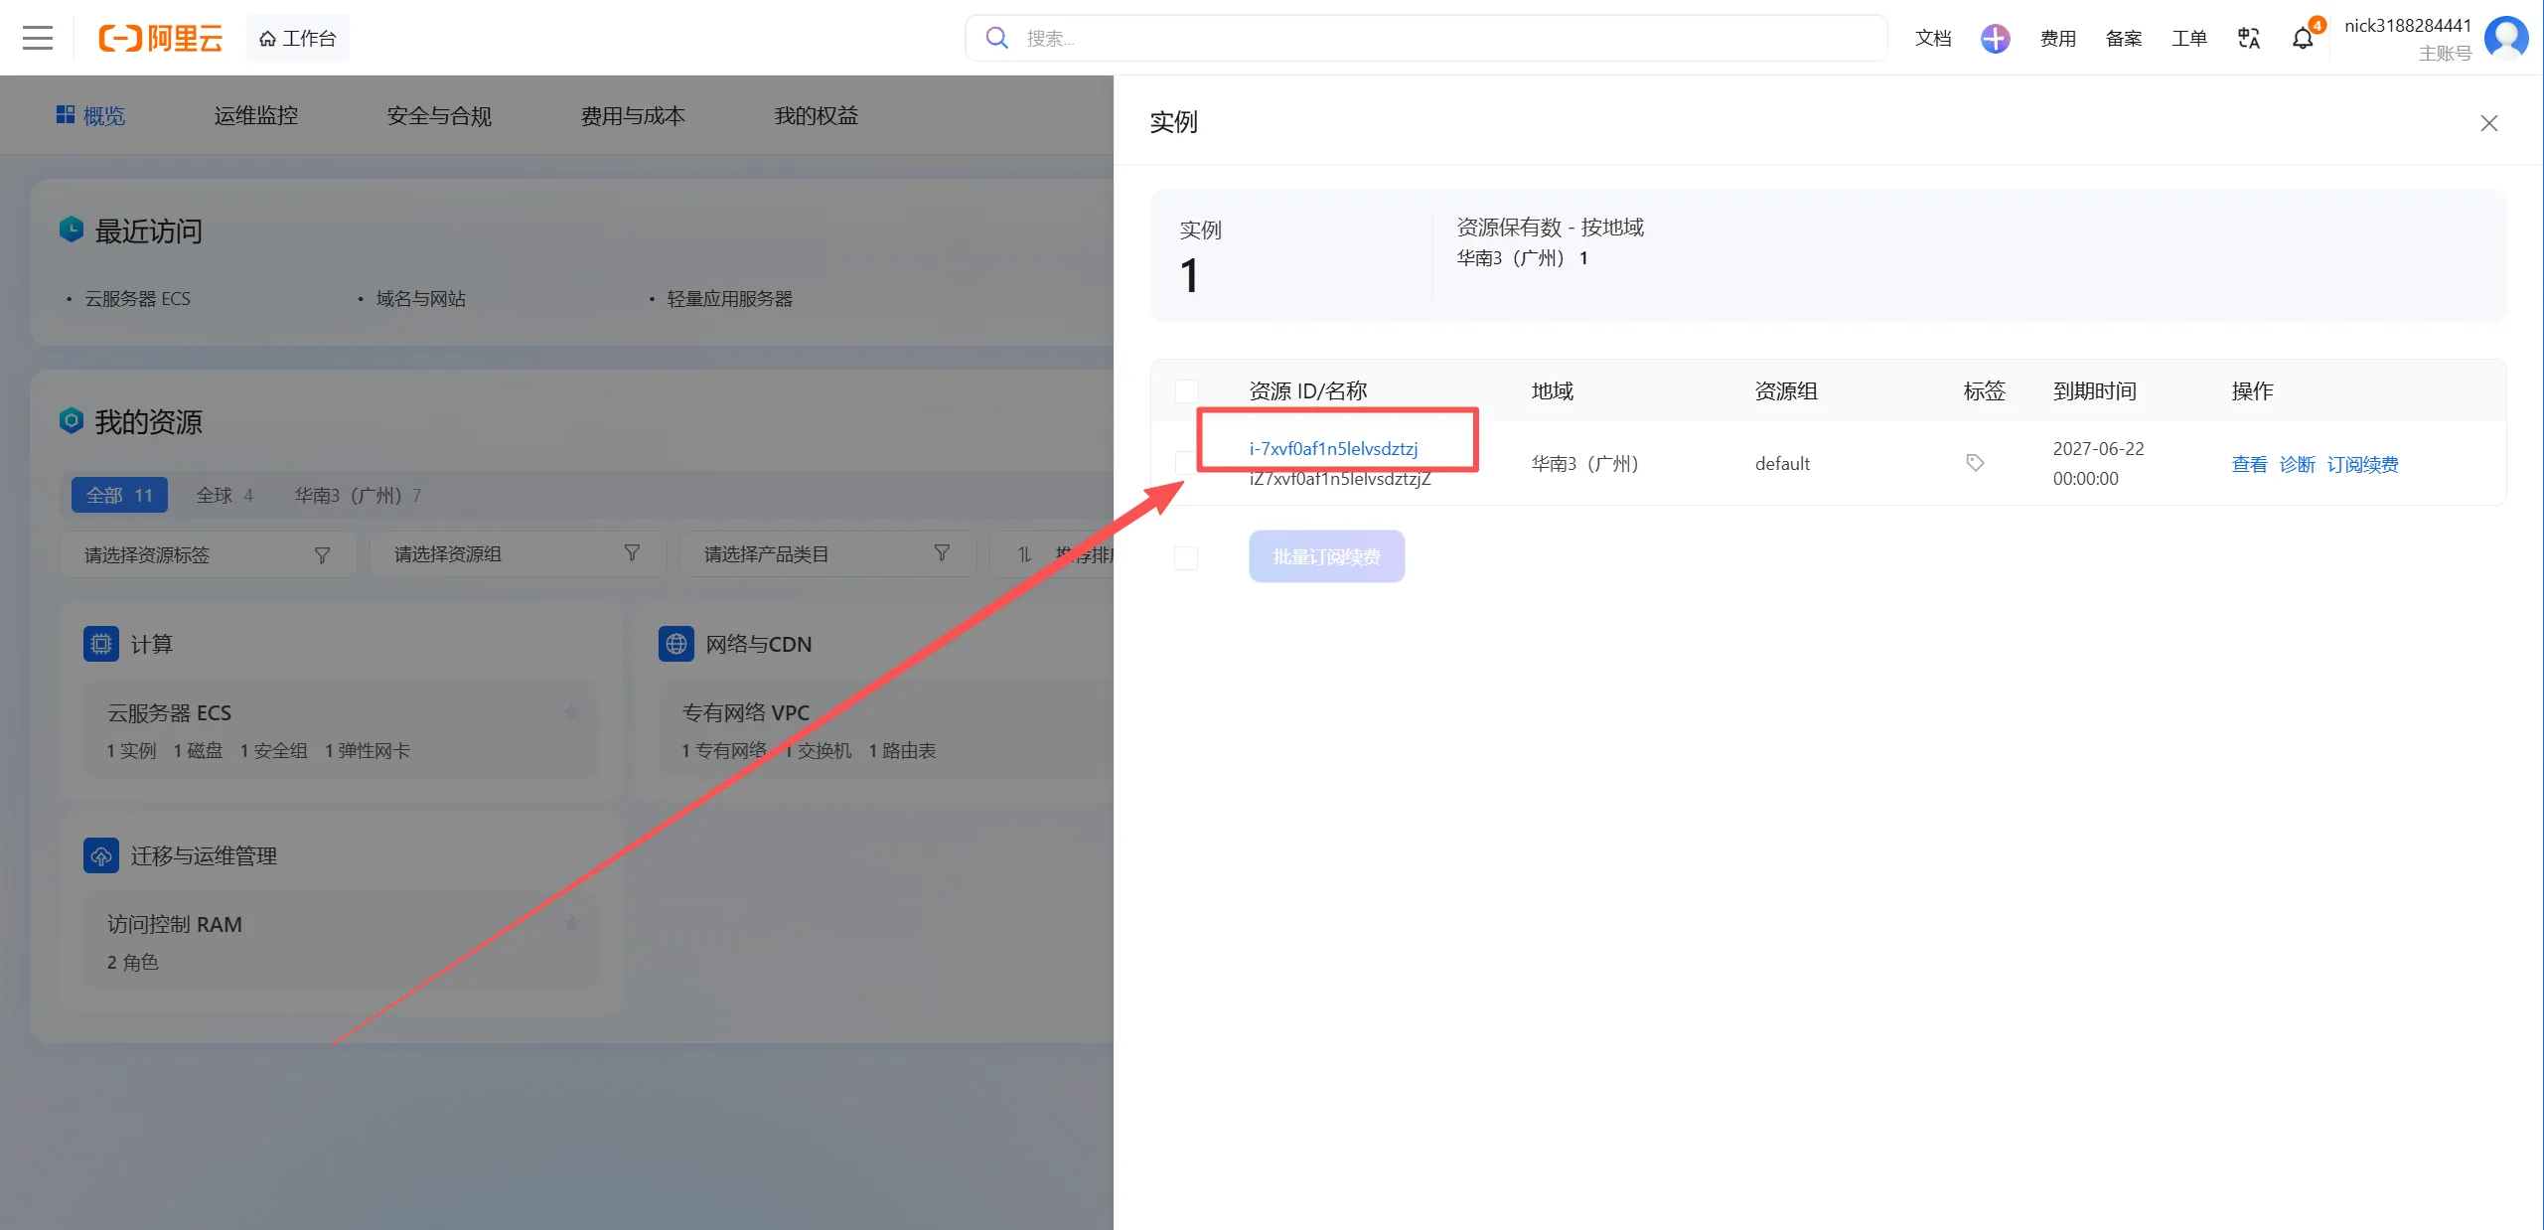Switch language with the translate icon

click(x=2248, y=38)
